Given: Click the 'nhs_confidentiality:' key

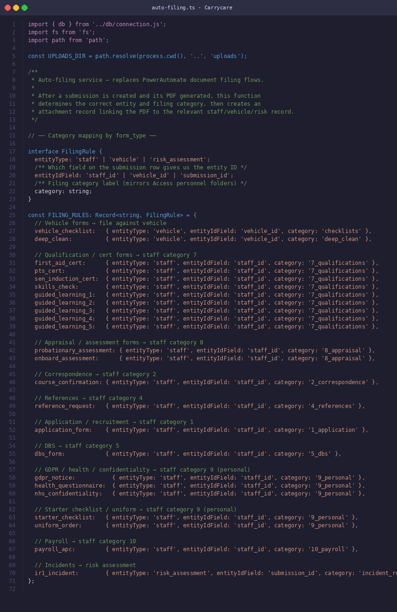Looking at the screenshot, I should pos(68,493).
